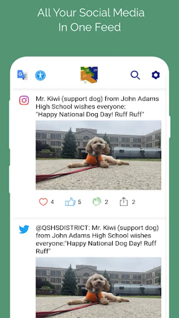Tap the heart reaction on Instagram post
The width and height of the screenshot is (179, 318).
[43, 202]
